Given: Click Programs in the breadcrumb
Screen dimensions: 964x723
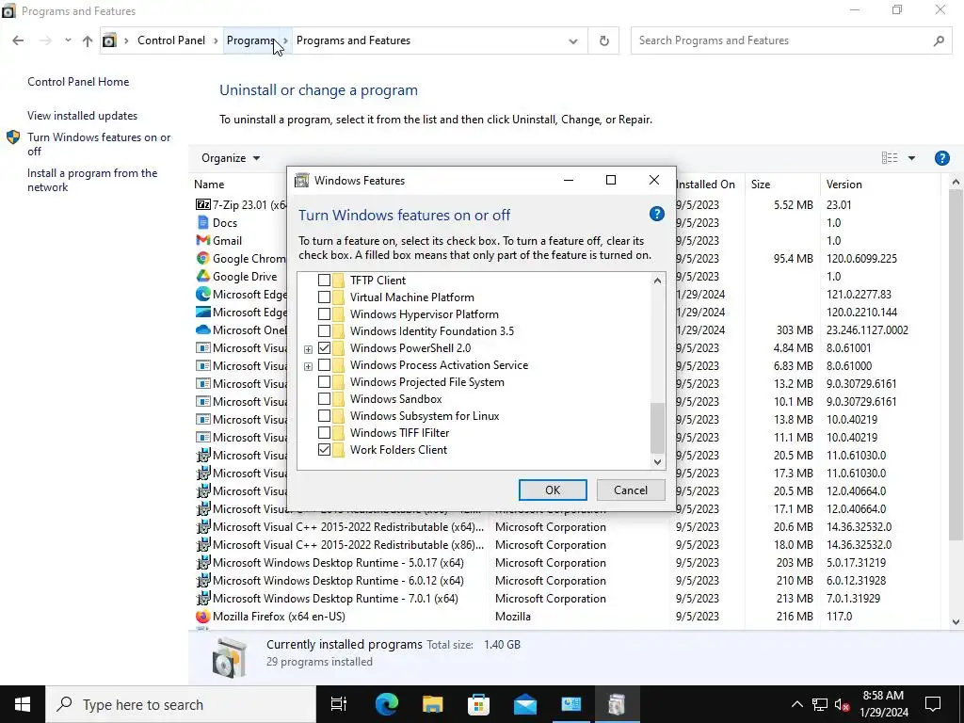Looking at the screenshot, I should click(x=250, y=40).
